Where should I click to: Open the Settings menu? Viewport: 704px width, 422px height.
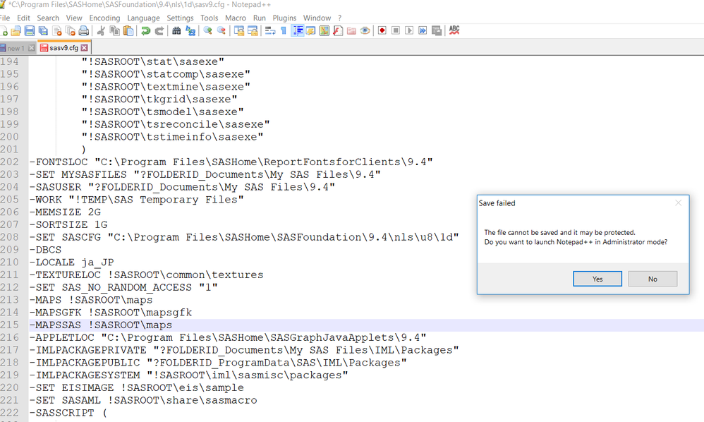point(180,18)
